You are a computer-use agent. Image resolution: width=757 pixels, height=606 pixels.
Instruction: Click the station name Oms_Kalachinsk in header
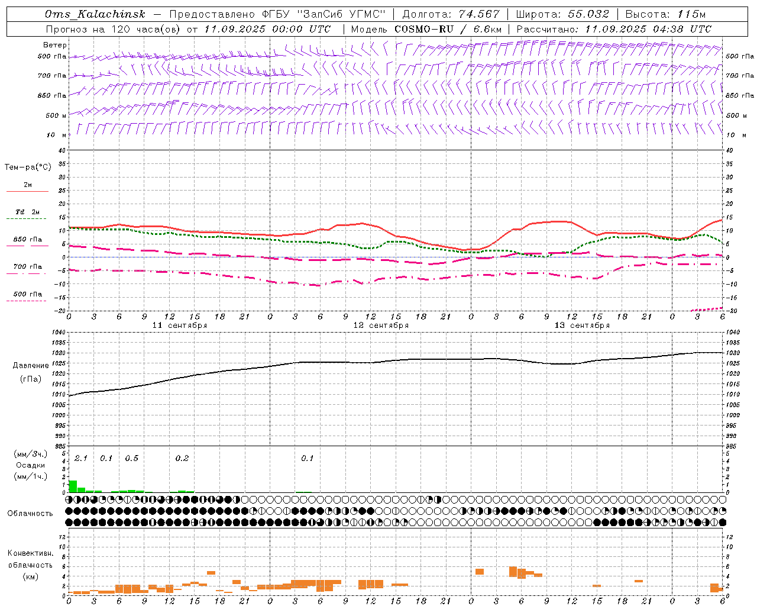(x=95, y=14)
